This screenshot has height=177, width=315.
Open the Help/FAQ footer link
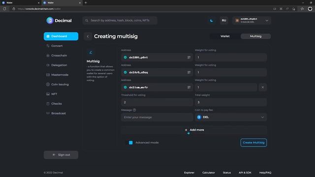coord(265,173)
